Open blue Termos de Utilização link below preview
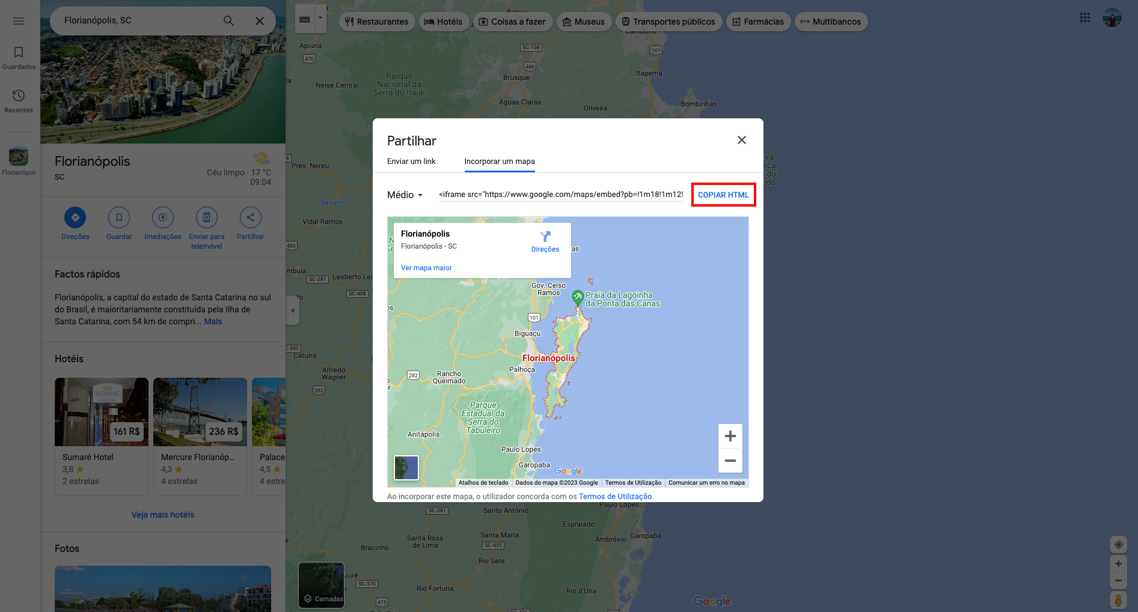This screenshot has height=612, width=1138. pyautogui.click(x=615, y=497)
